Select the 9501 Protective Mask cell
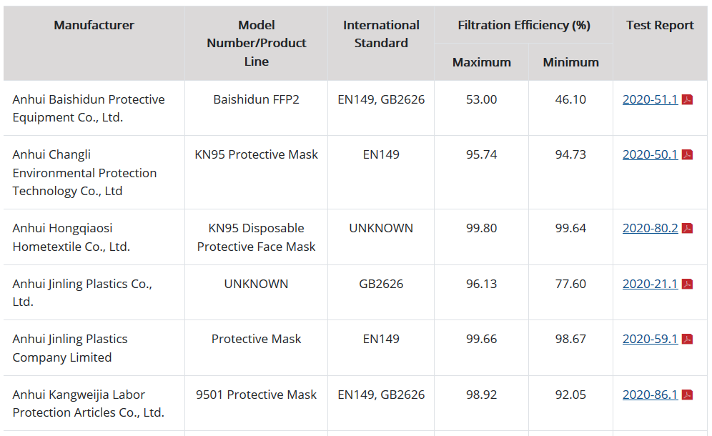Image resolution: width=712 pixels, height=436 pixels. click(x=256, y=403)
